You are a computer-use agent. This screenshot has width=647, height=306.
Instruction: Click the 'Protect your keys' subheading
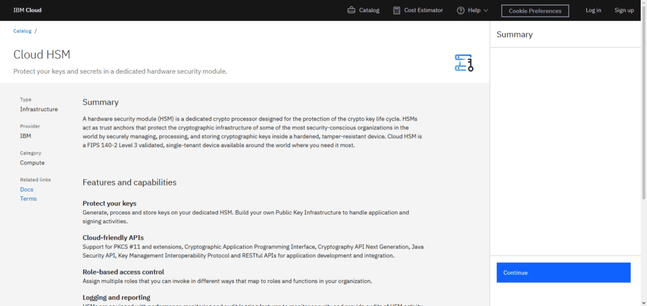109,203
